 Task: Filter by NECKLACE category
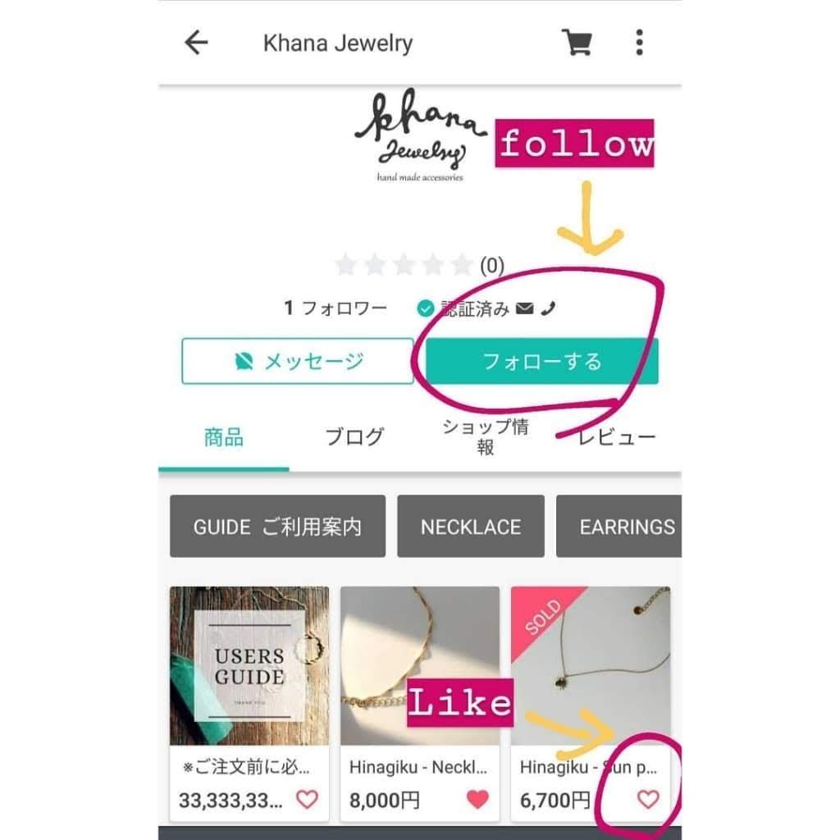point(471,527)
